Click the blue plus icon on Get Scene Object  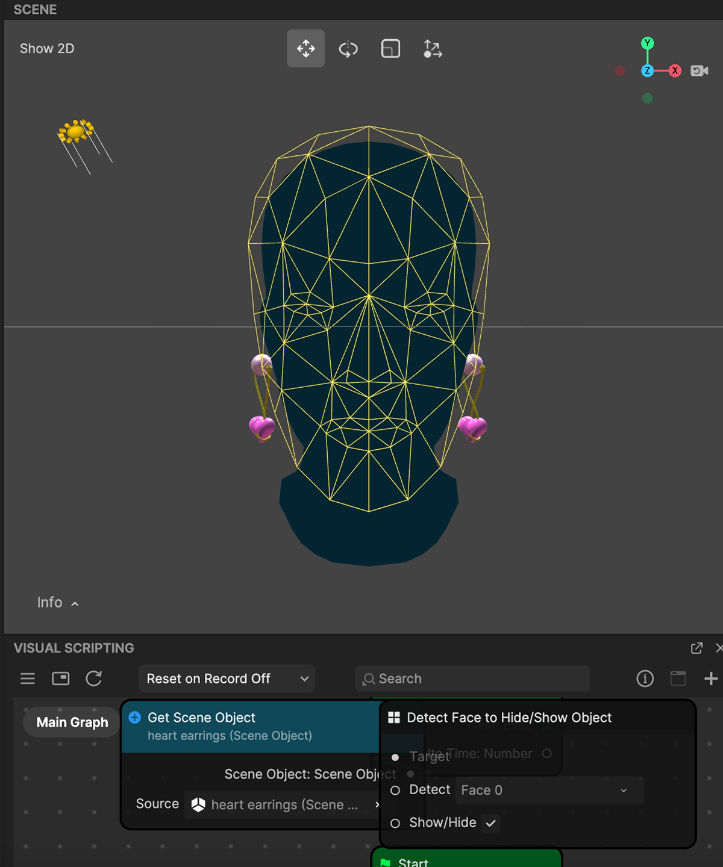coord(135,717)
